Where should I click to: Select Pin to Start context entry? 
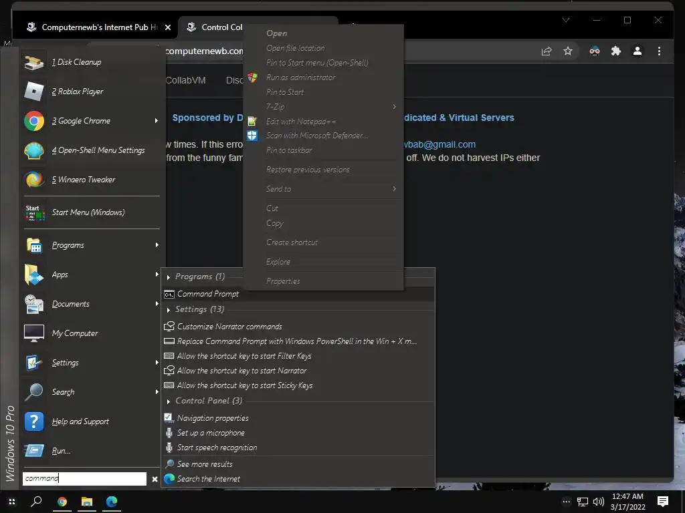click(323, 92)
